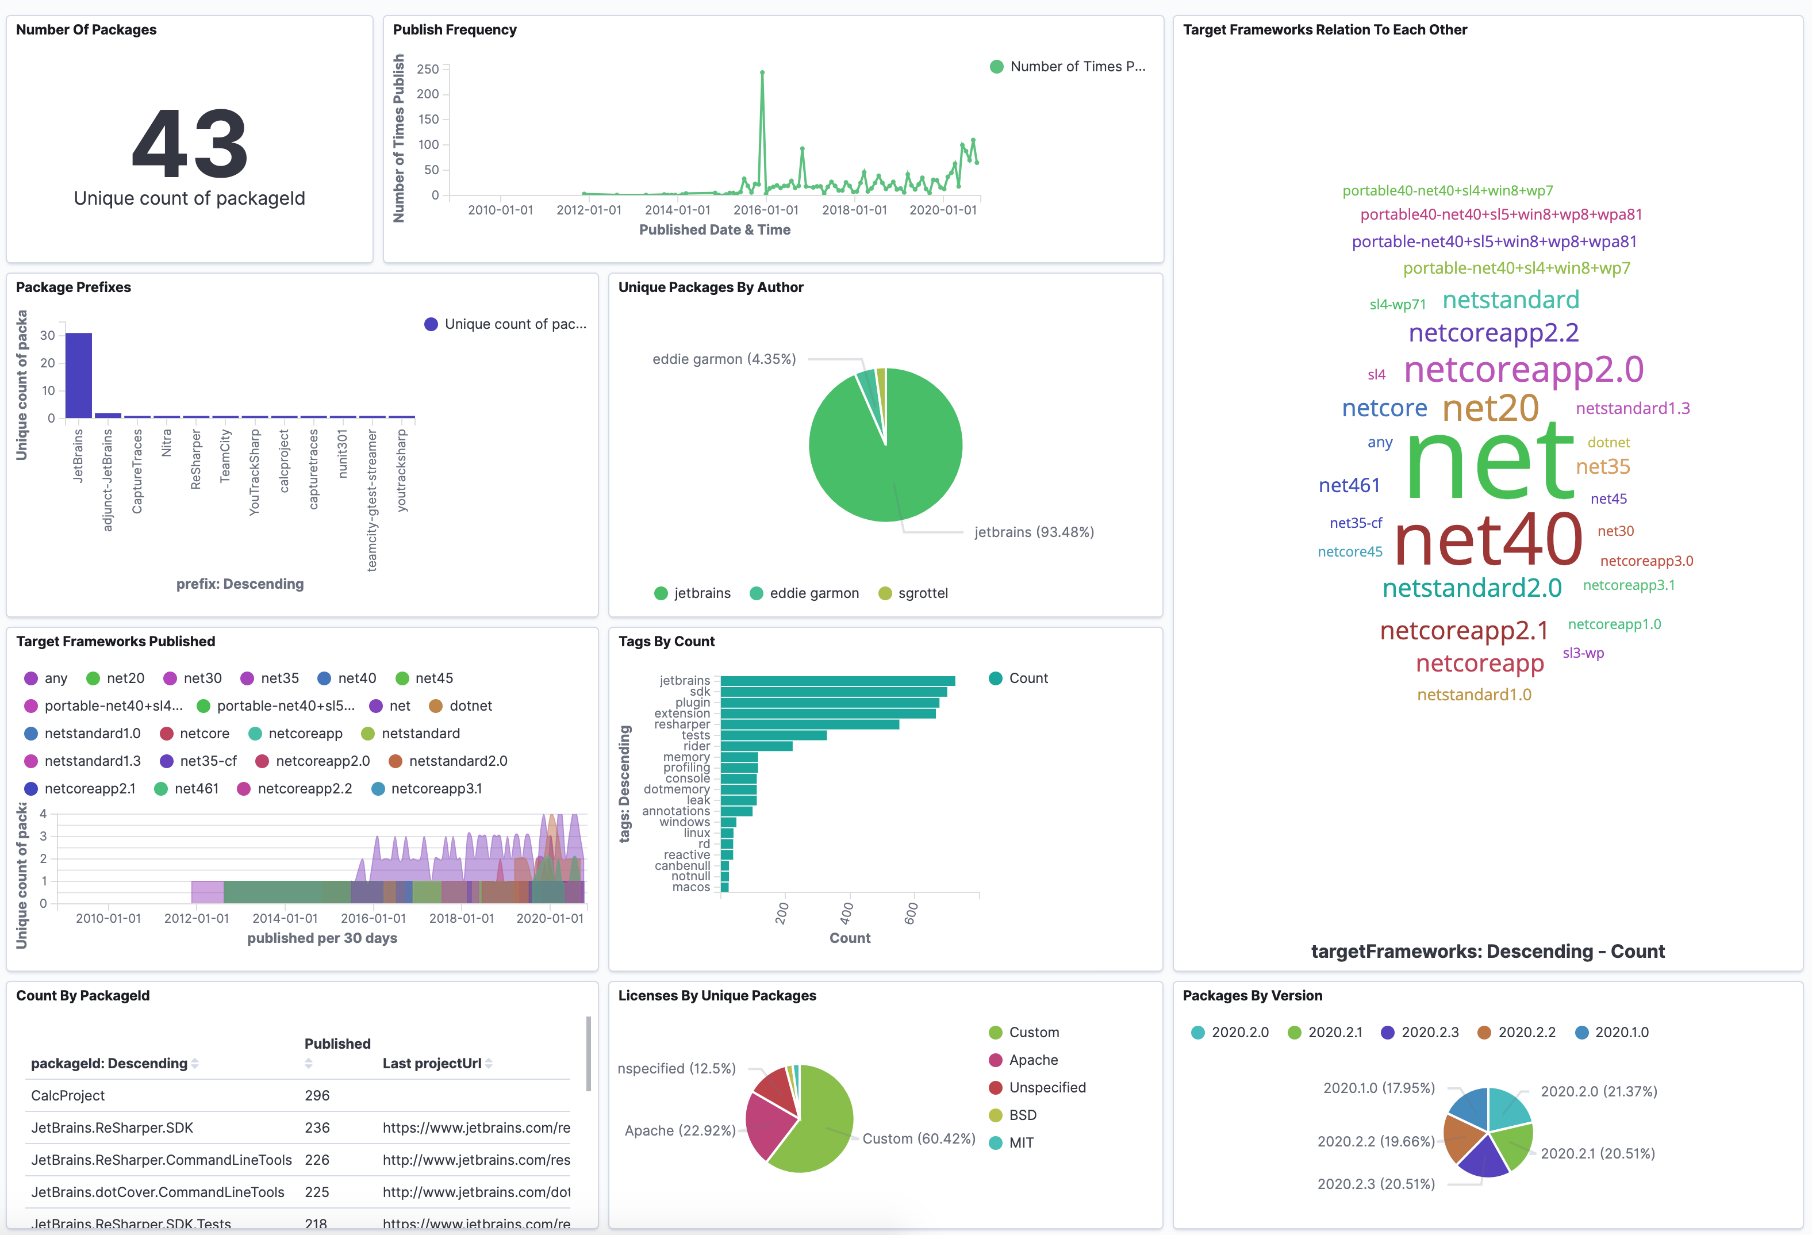Toggle 'net461' legend in Target Frameworks Published
The height and width of the screenshot is (1235, 1812).
[186, 789]
